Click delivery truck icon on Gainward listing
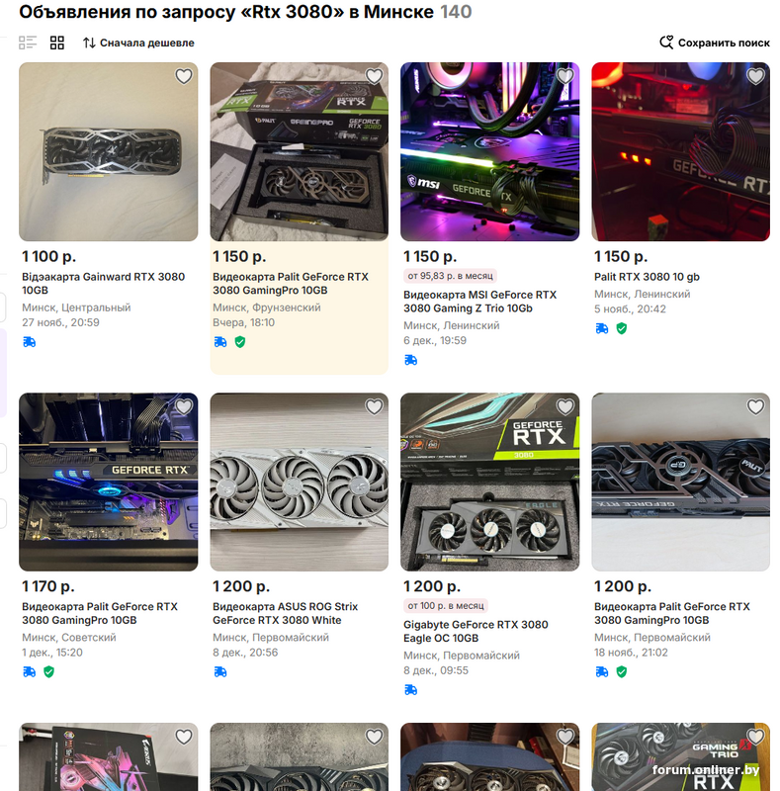 coord(30,342)
